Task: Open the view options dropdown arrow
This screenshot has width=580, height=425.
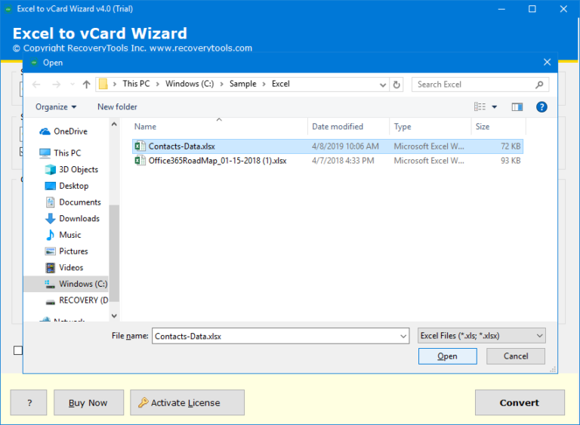Action: coord(495,107)
